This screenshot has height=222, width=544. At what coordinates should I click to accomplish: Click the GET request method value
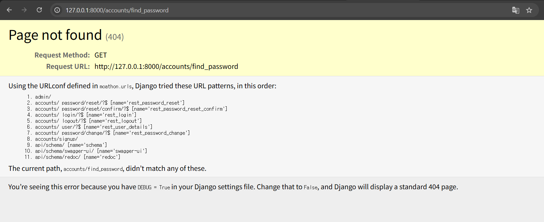[101, 55]
